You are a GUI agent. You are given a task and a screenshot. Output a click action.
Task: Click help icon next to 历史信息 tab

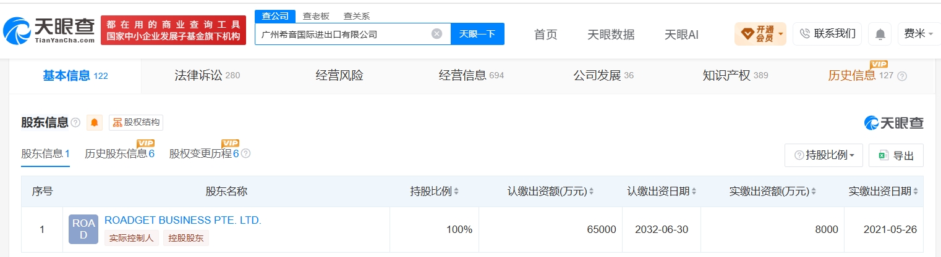coord(901,76)
